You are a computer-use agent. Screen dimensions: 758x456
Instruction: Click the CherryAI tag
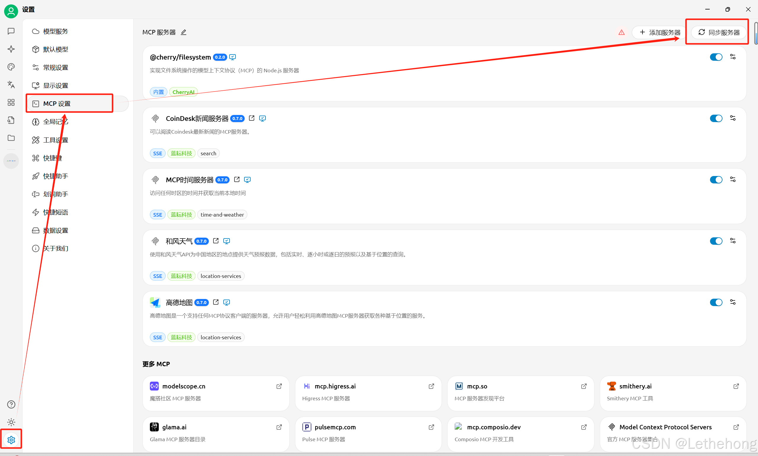[183, 92]
